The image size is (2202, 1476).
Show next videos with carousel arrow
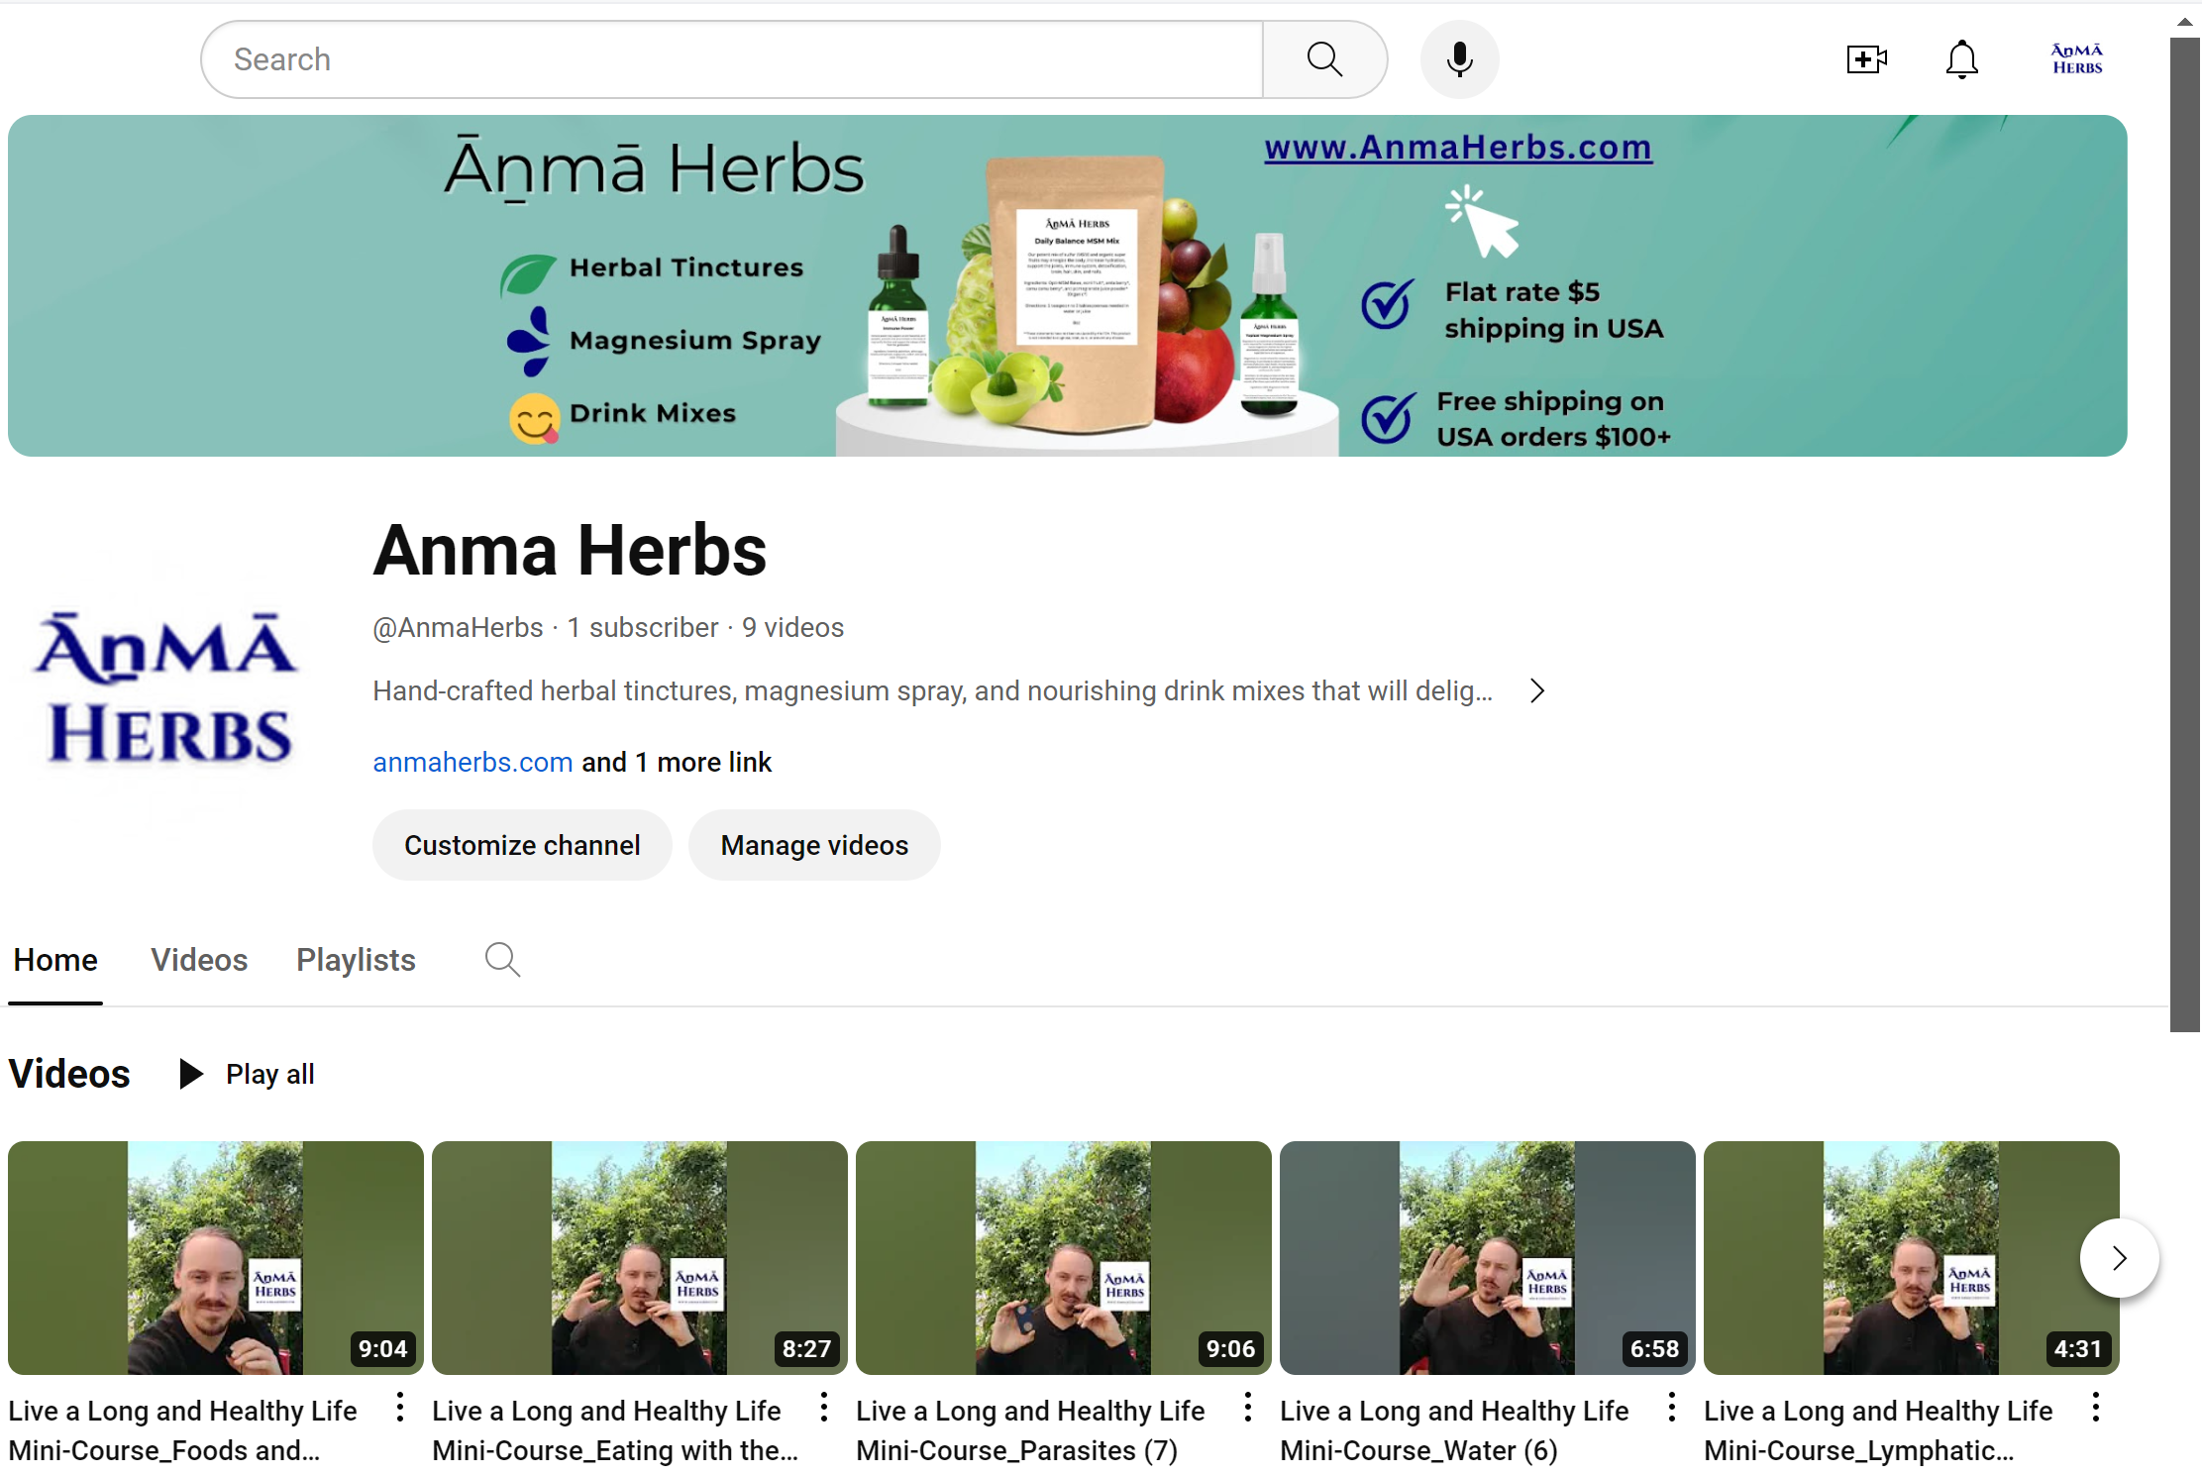click(x=2119, y=1258)
